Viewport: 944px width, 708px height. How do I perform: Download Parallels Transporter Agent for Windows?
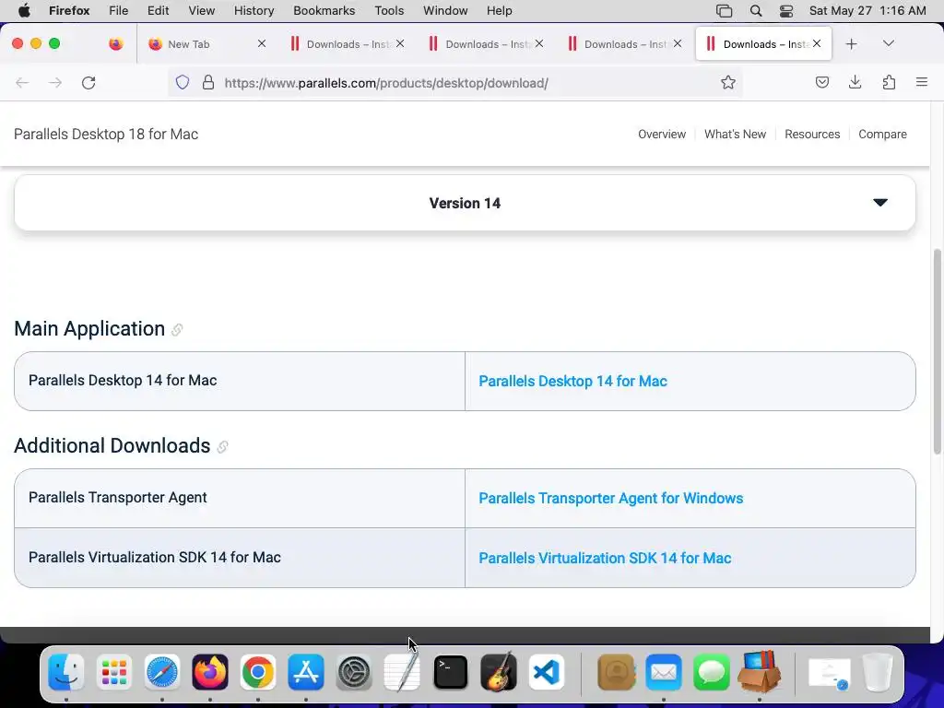point(610,499)
